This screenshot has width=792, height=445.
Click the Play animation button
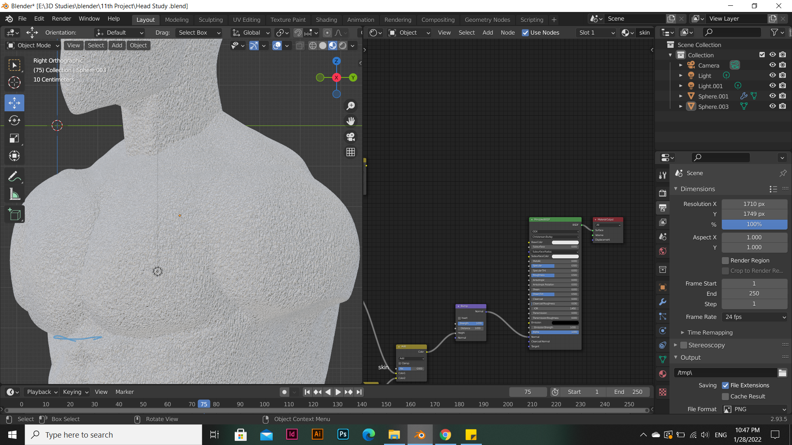coord(338,392)
